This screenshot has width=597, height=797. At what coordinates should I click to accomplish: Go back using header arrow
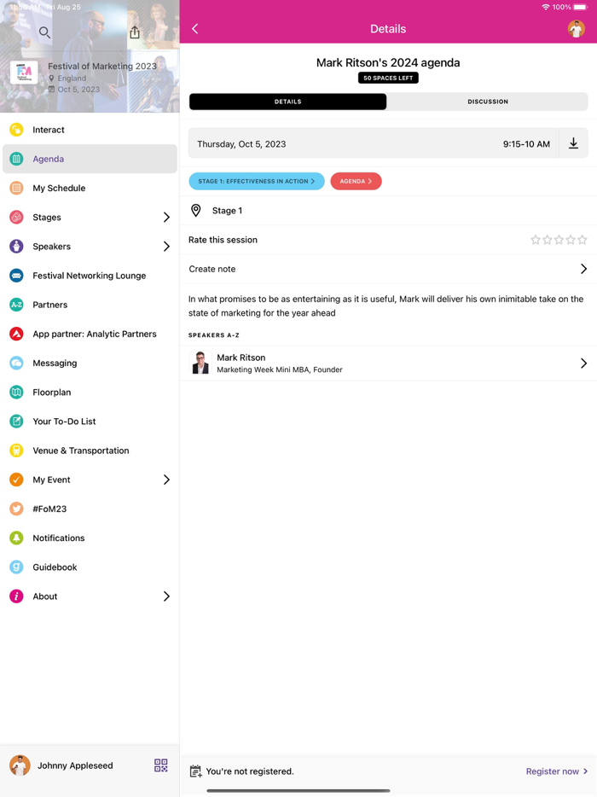point(195,29)
